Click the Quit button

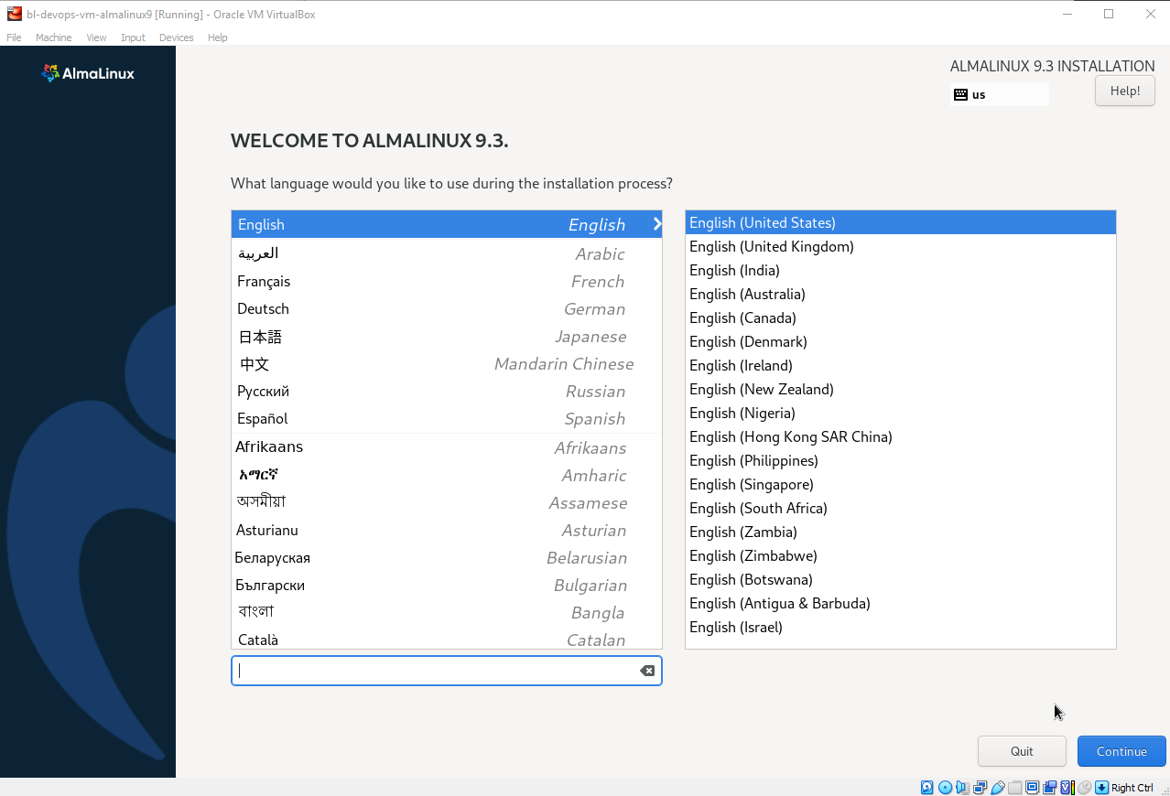point(1022,751)
